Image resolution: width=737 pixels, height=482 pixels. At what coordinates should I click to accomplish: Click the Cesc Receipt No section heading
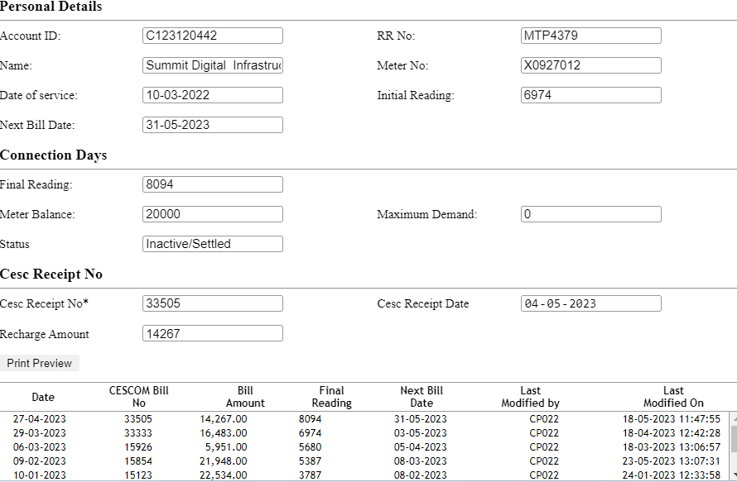tap(51, 274)
